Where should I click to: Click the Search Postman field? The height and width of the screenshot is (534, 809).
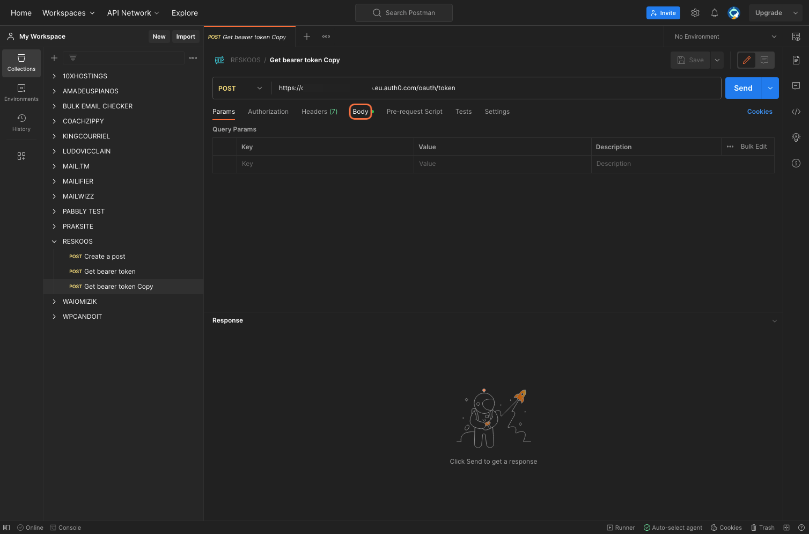pyautogui.click(x=404, y=13)
